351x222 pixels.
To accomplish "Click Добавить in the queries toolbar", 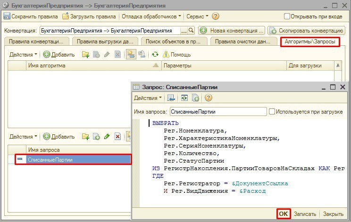I will (59, 137).
